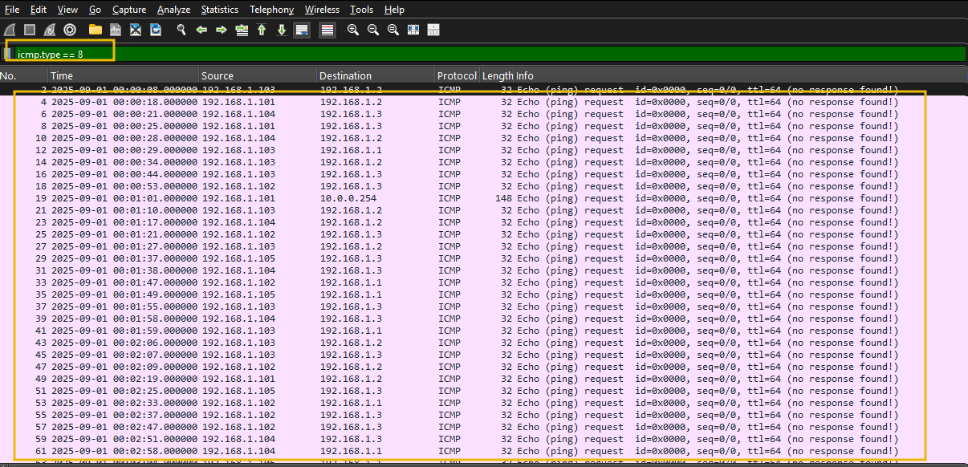Viewport: 968px width, 467px height.
Task: Toggle auto-scroll during live capture
Action: tap(301, 30)
